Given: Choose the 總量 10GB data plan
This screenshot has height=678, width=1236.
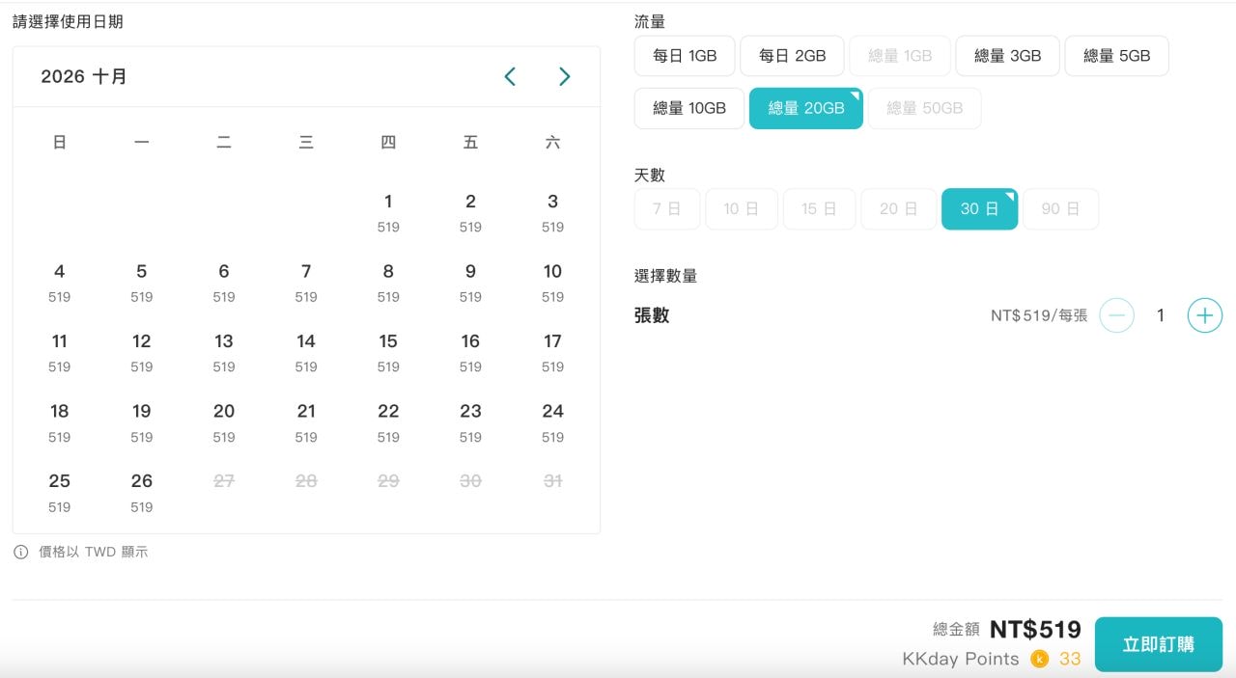Looking at the screenshot, I should 689,108.
